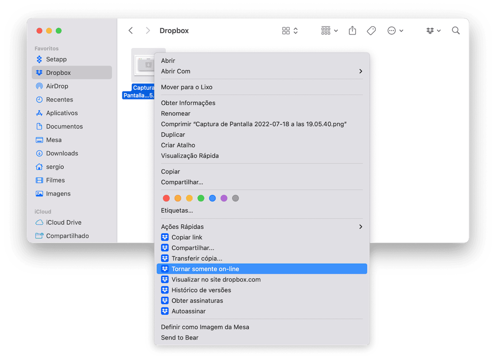Screen dimensions: 496x358
Task: Click the tag icon in toolbar
Action: [371, 31]
